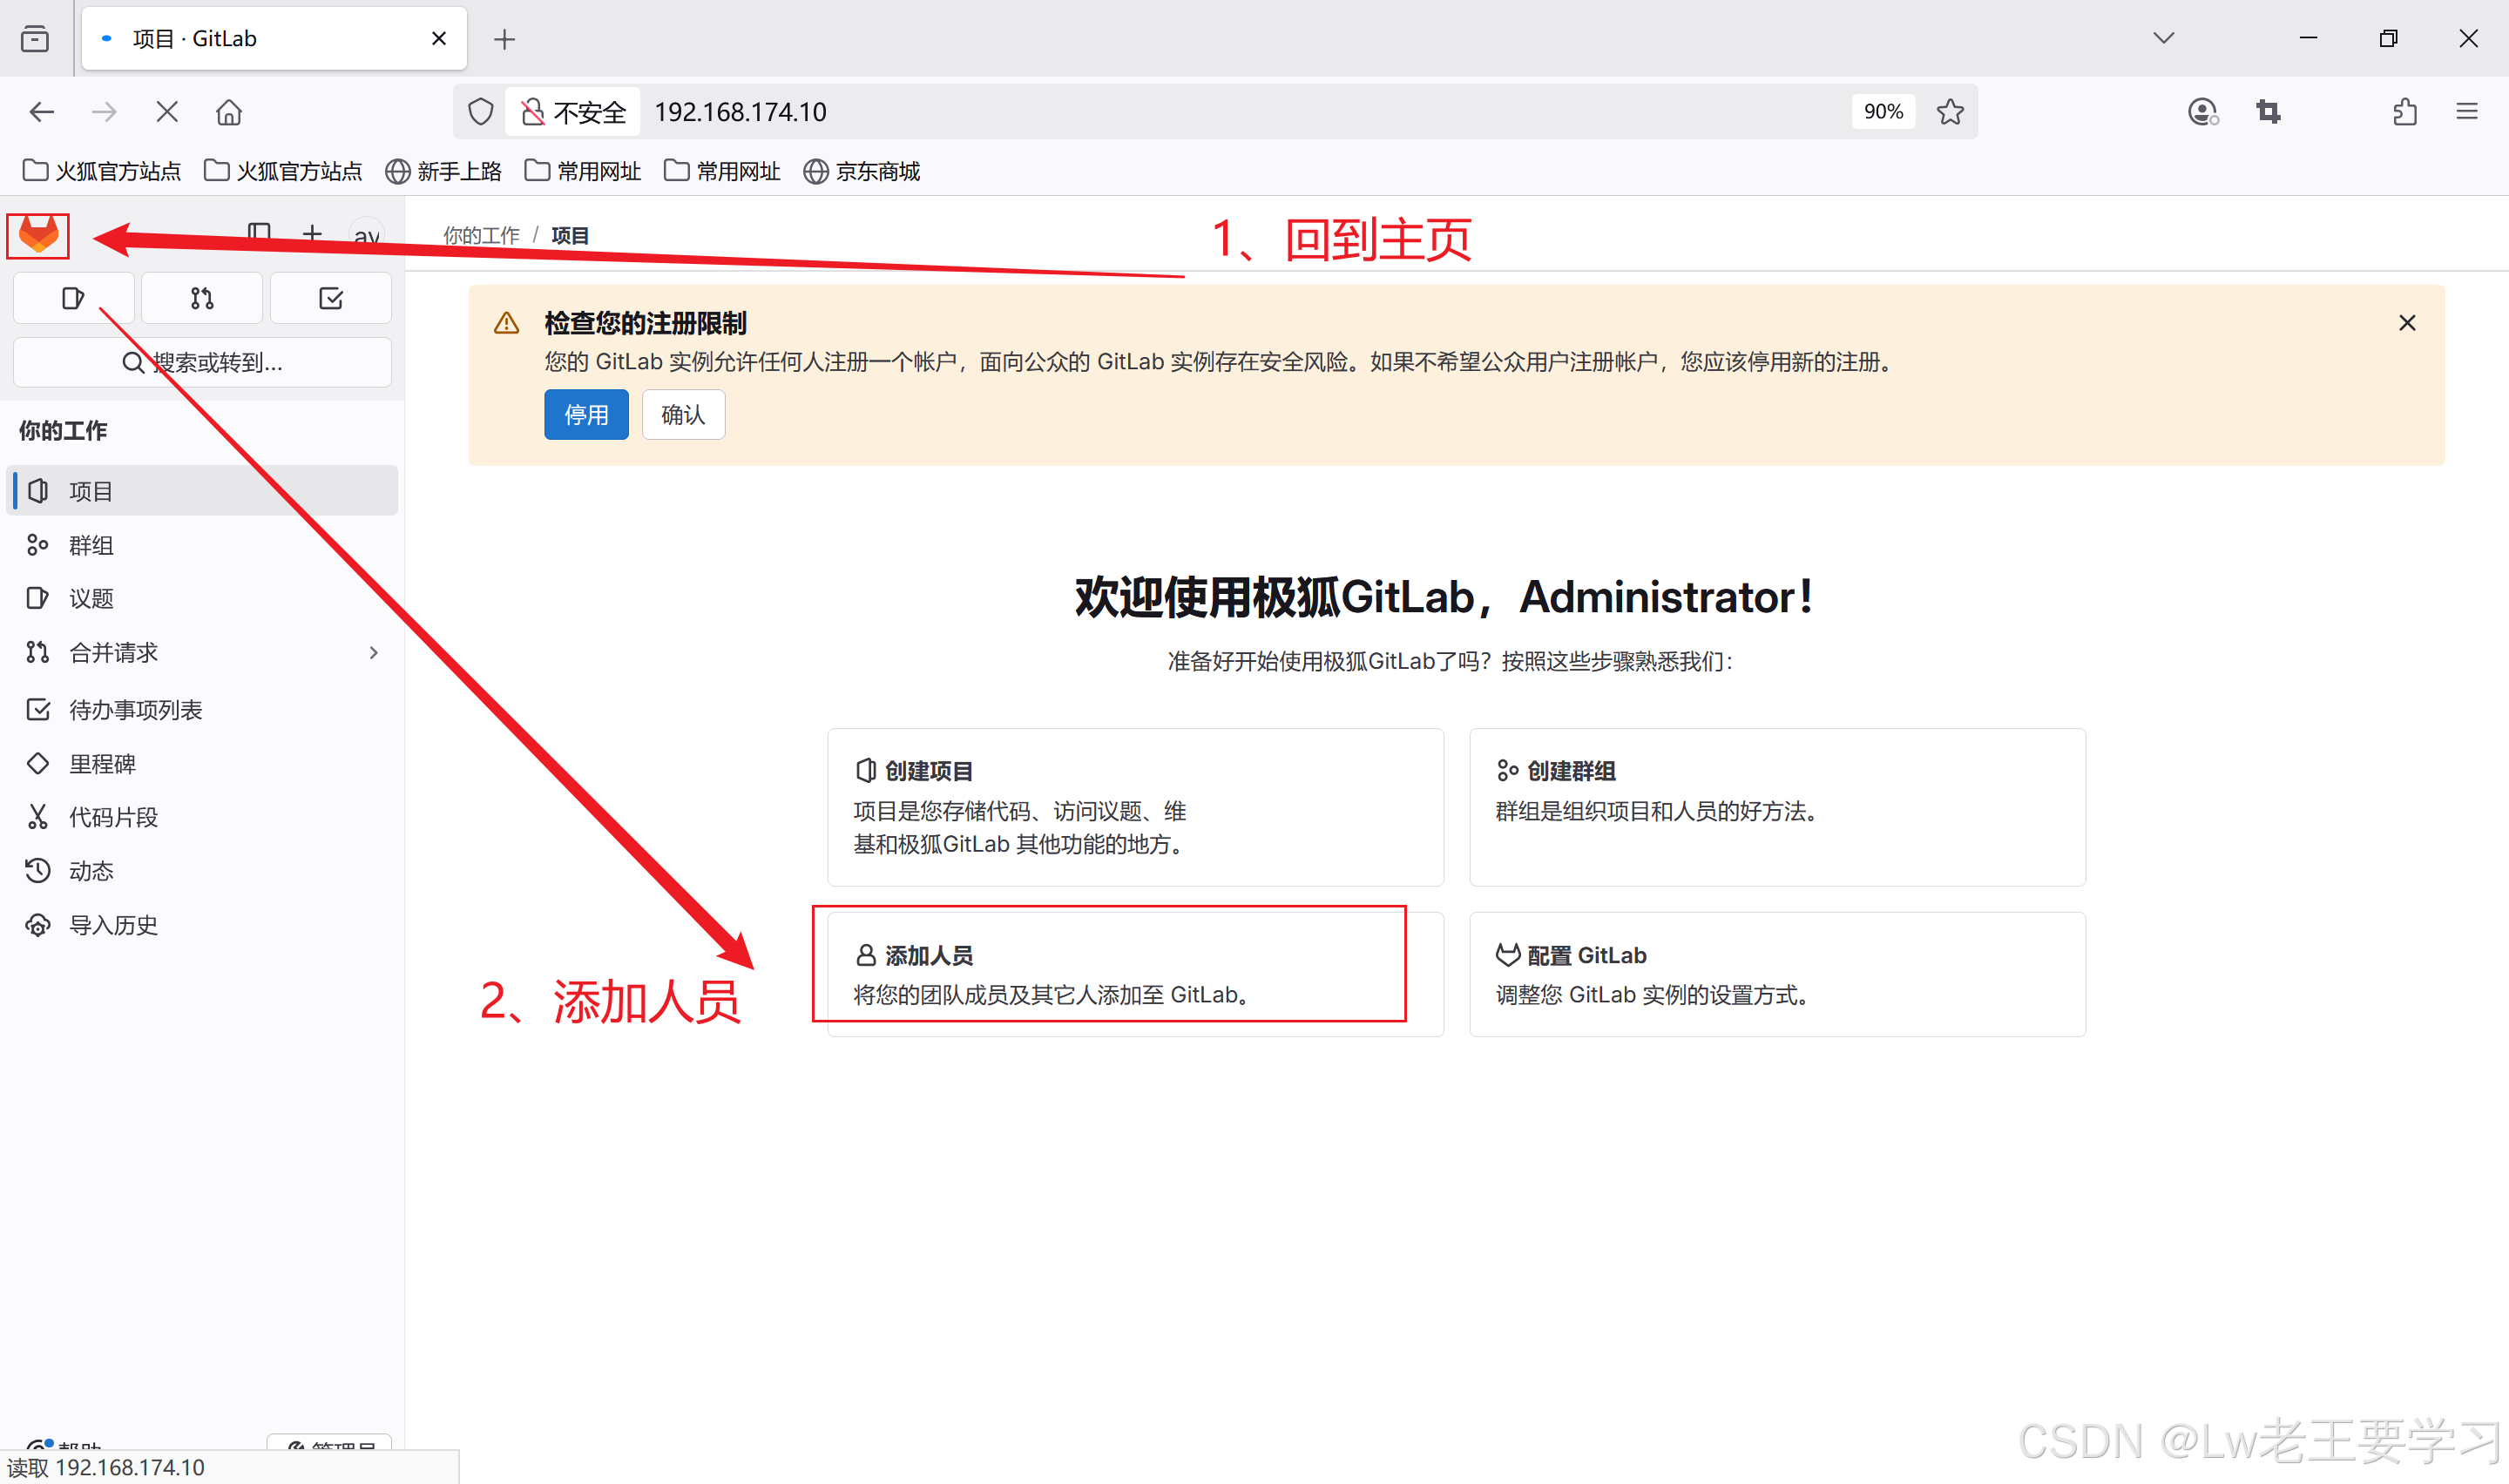Viewport: 2509px width, 1484px height.
Task: Open 导入历史 in sidebar
Action: point(113,925)
